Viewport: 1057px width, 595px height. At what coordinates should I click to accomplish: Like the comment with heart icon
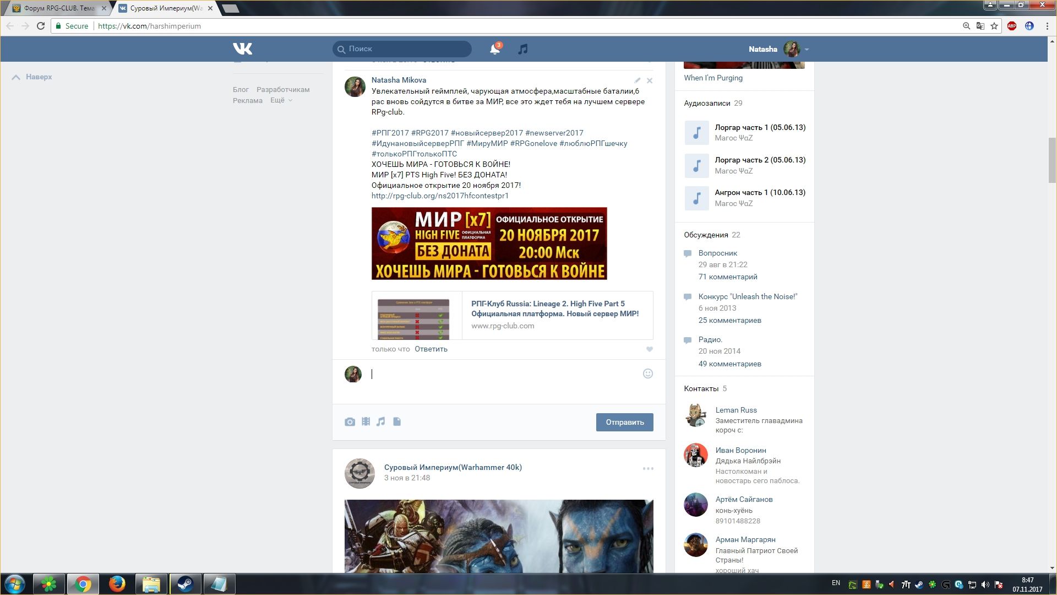pos(650,349)
